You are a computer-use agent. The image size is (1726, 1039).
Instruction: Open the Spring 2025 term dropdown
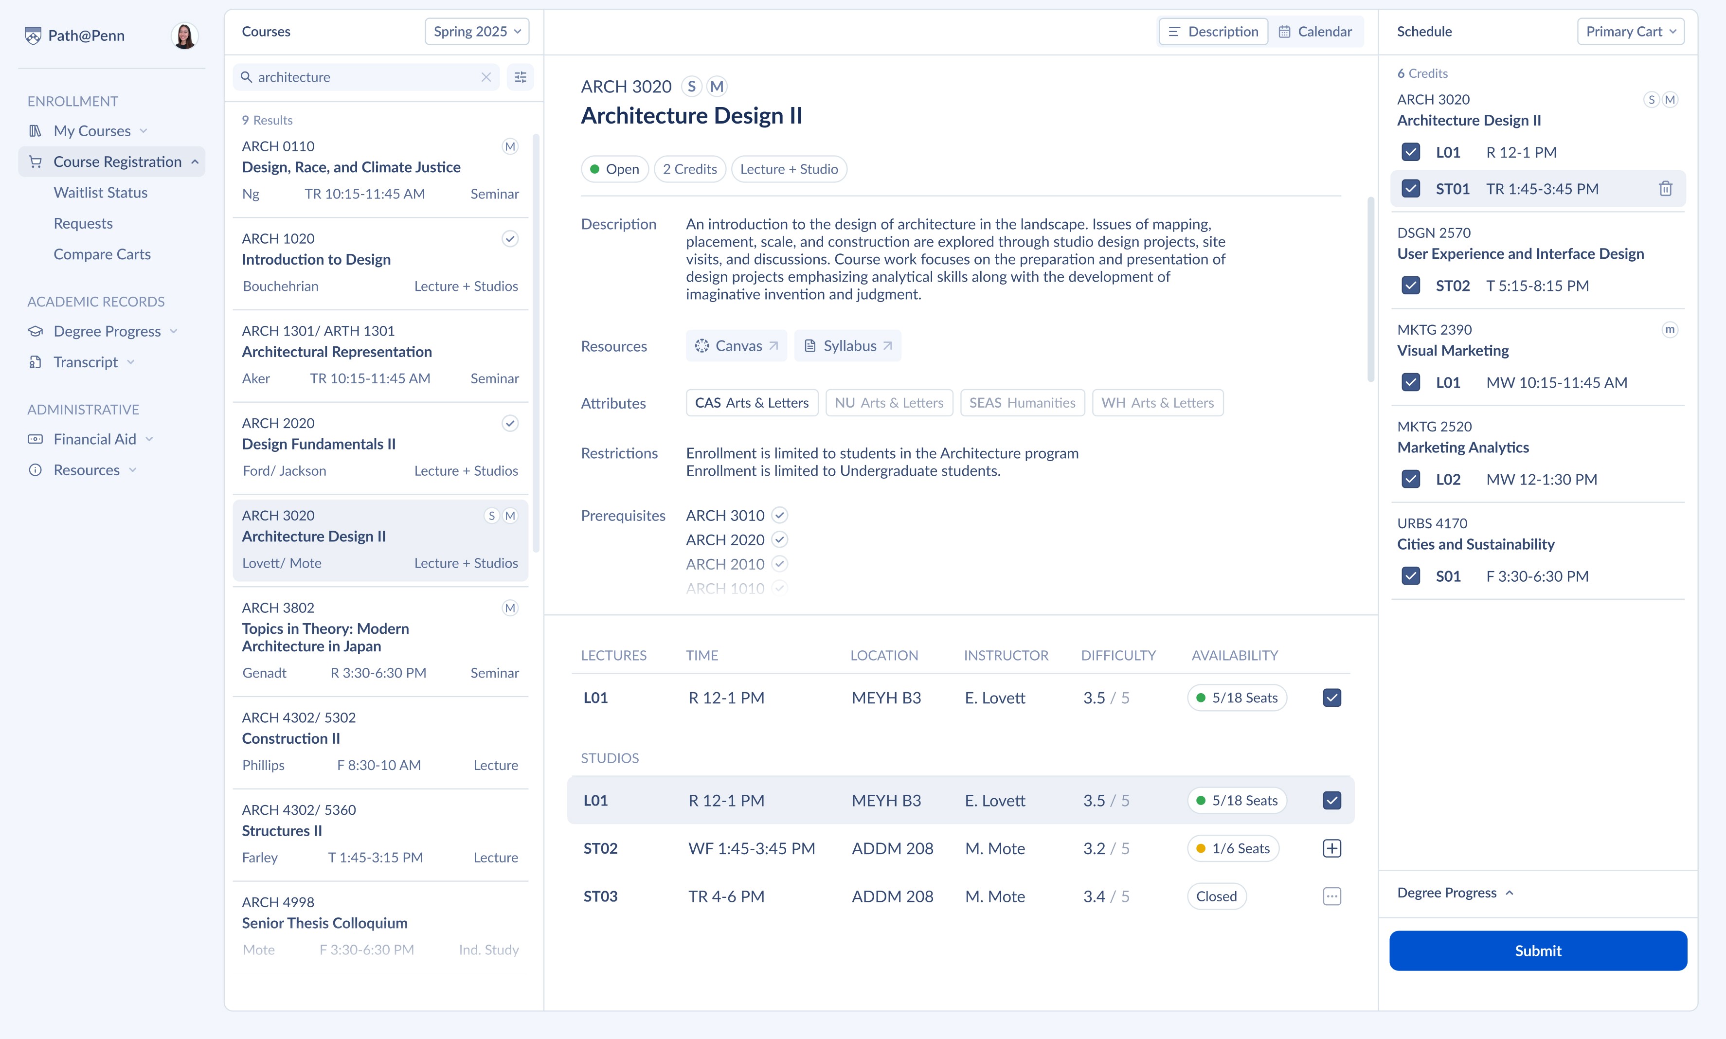(477, 32)
